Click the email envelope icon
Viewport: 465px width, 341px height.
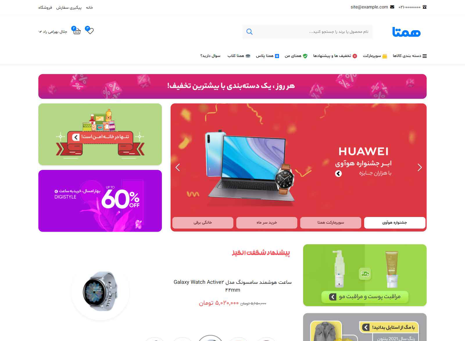(x=392, y=7)
